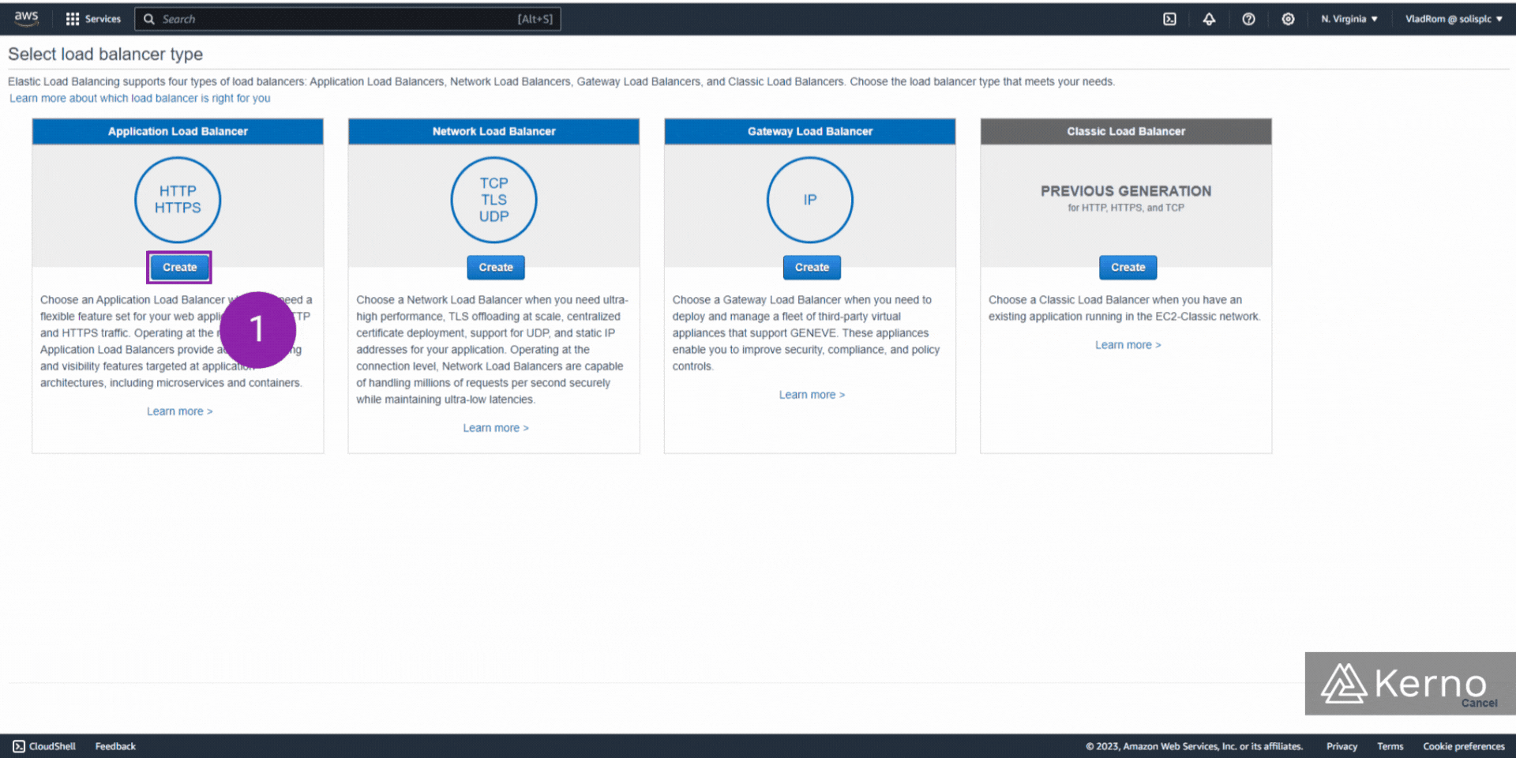The height and width of the screenshot is (758, 1516).
Task: Open the Terms link in footer
Action: tap(1390, 746)
